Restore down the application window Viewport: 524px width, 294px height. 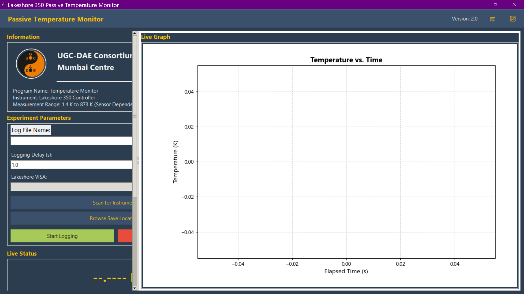(x=495, y=5)
